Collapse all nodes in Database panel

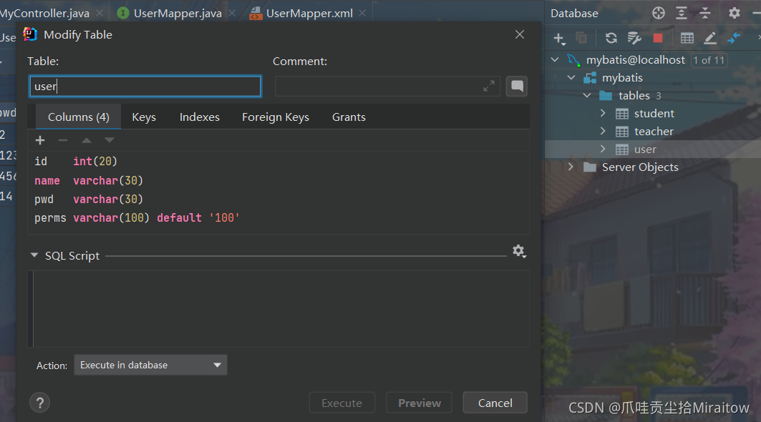[704, 13]
